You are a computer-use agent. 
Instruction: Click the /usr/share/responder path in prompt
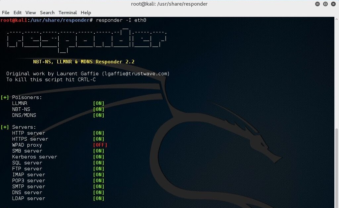coord(60,20)
